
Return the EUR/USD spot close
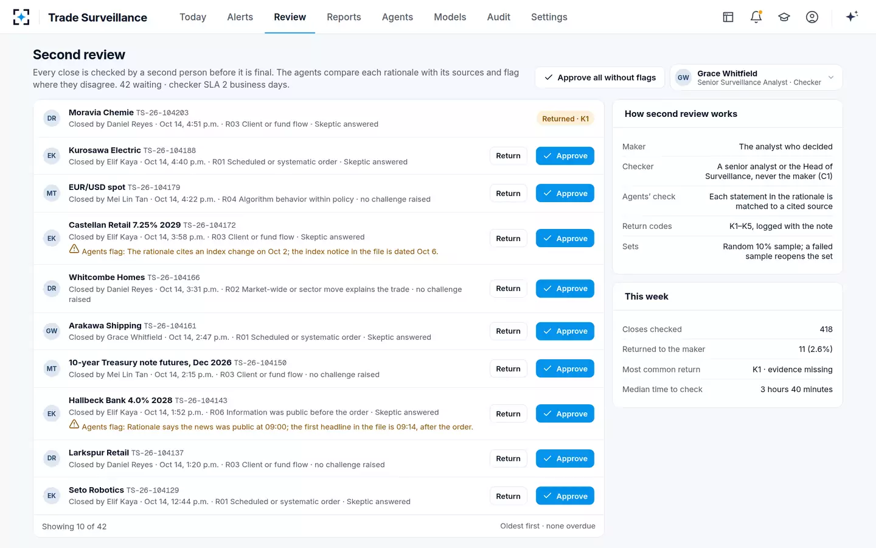tap(508, 194)
